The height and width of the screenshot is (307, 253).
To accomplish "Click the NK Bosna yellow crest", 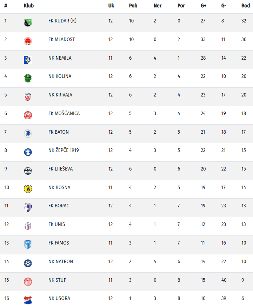I will coord(28,189).
